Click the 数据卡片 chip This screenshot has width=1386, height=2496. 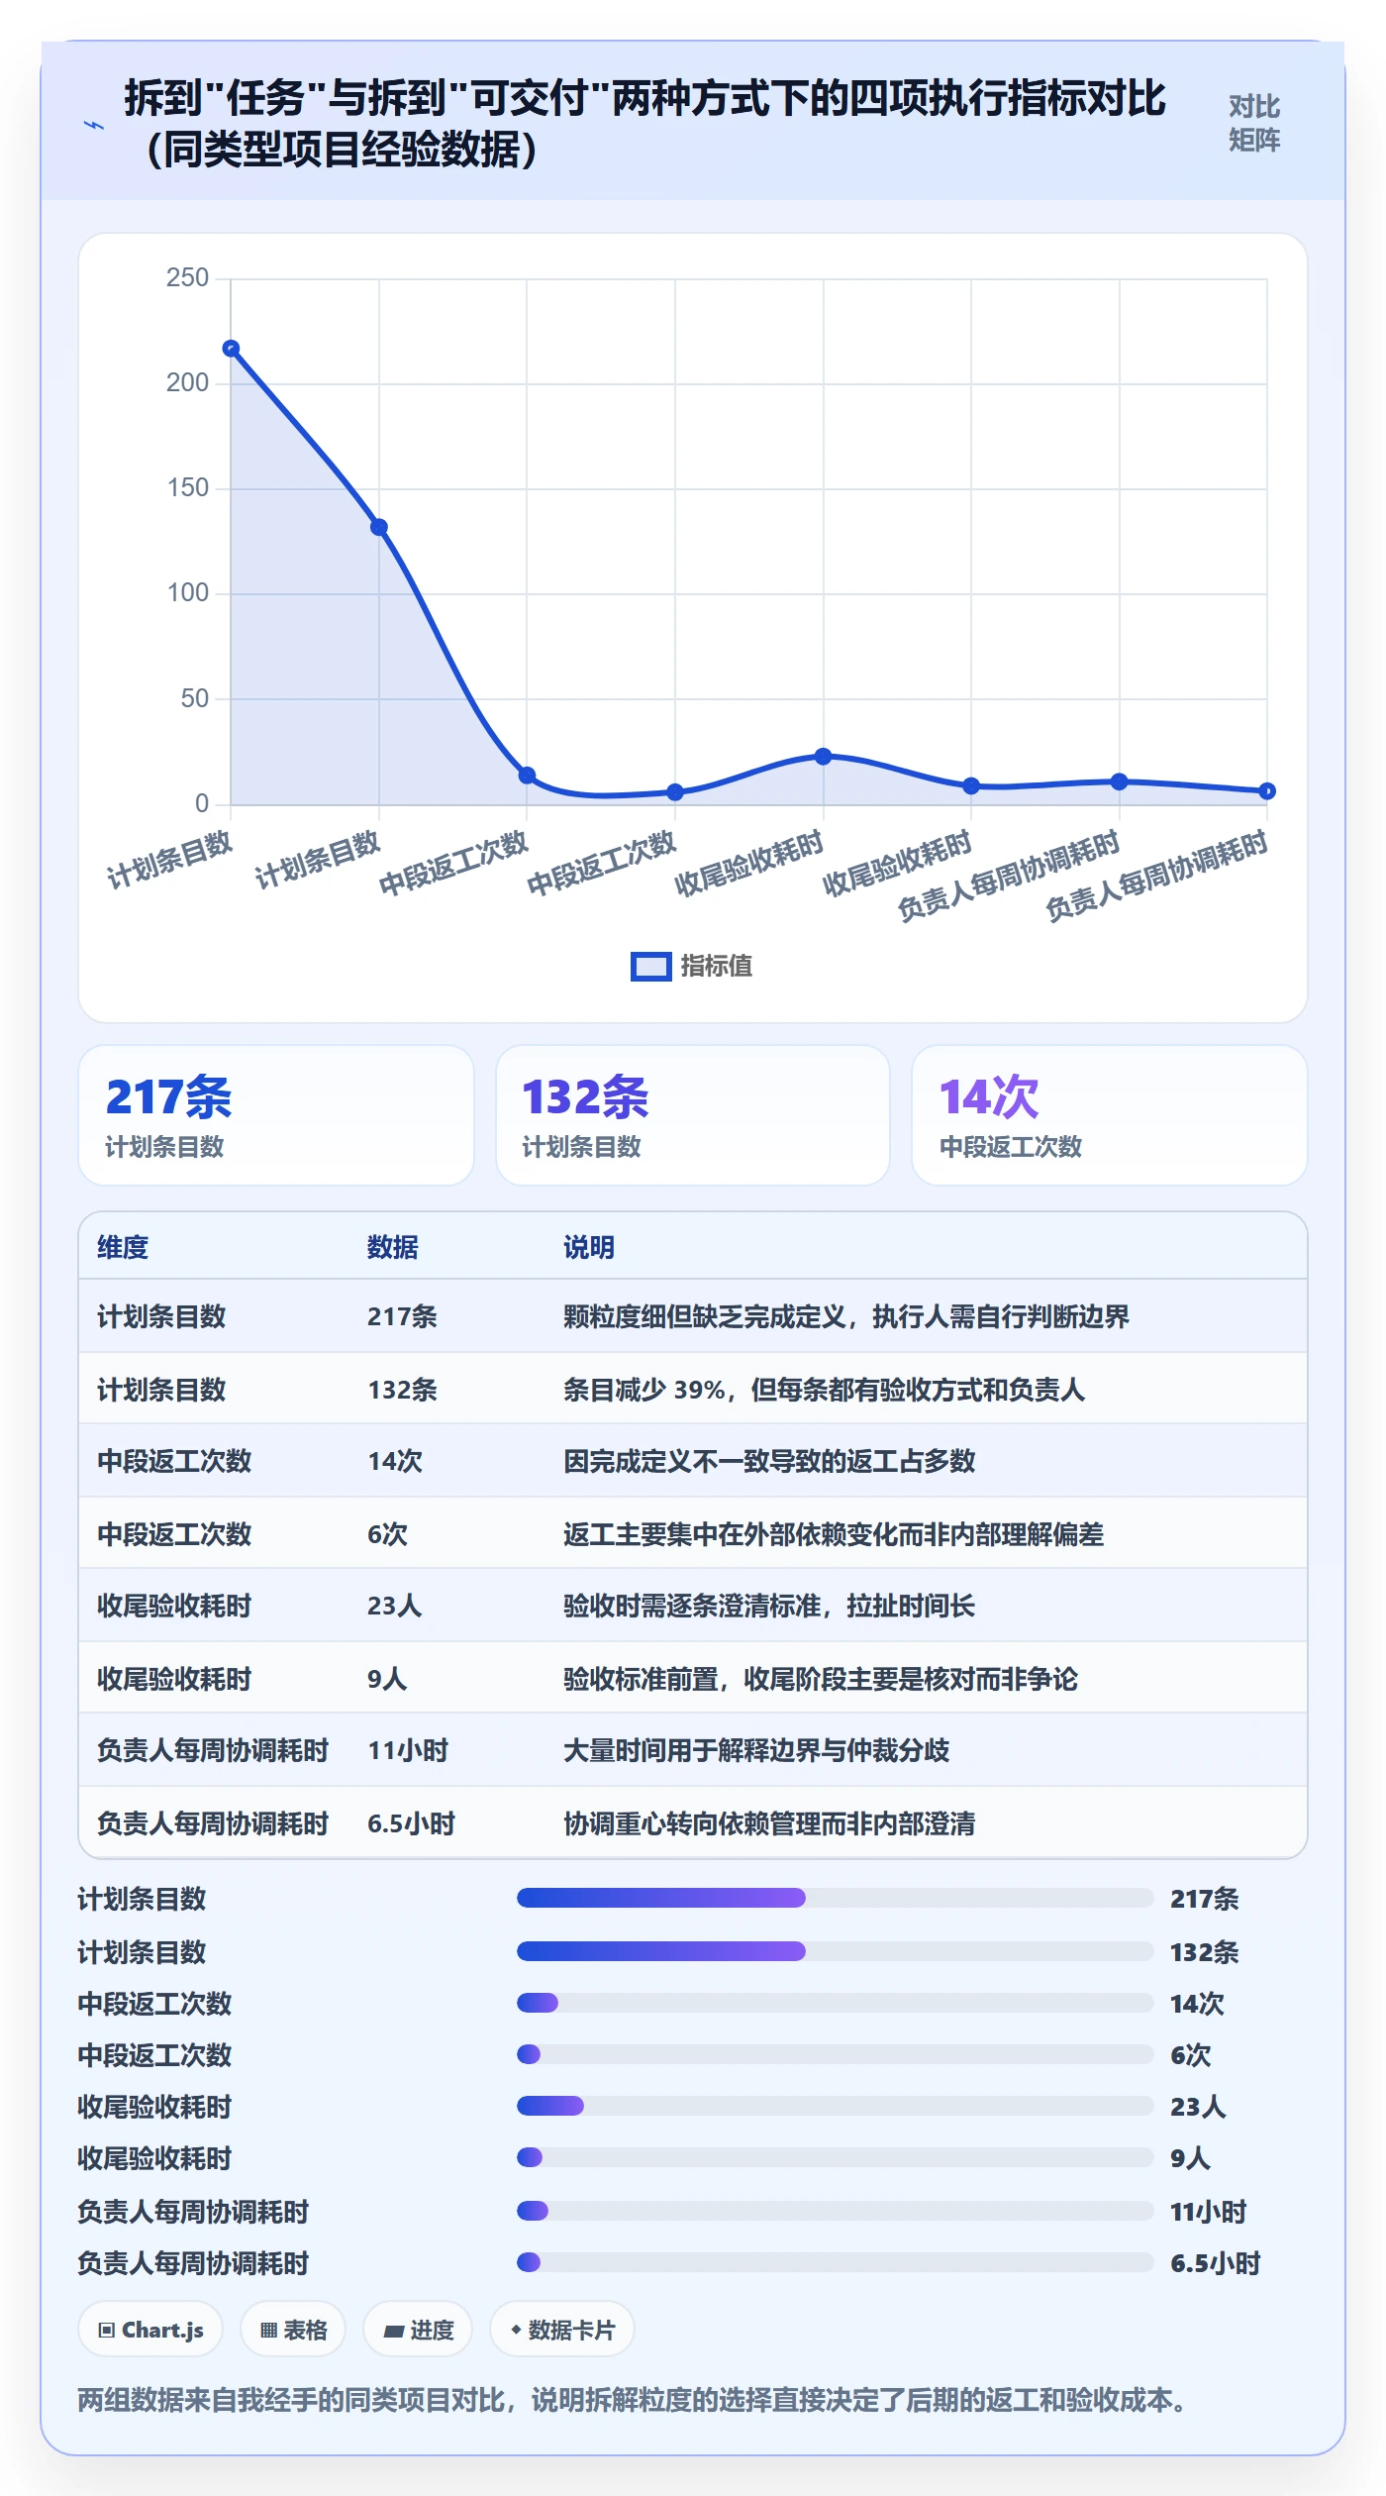click(x=562, y=2330)
